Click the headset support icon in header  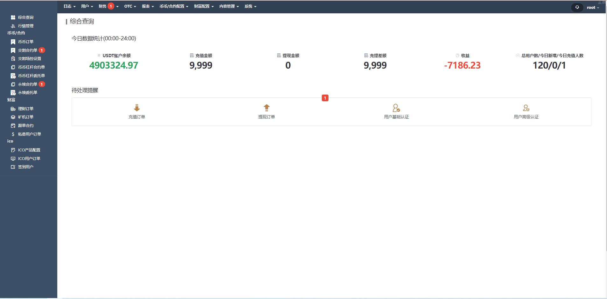[577, 7]
